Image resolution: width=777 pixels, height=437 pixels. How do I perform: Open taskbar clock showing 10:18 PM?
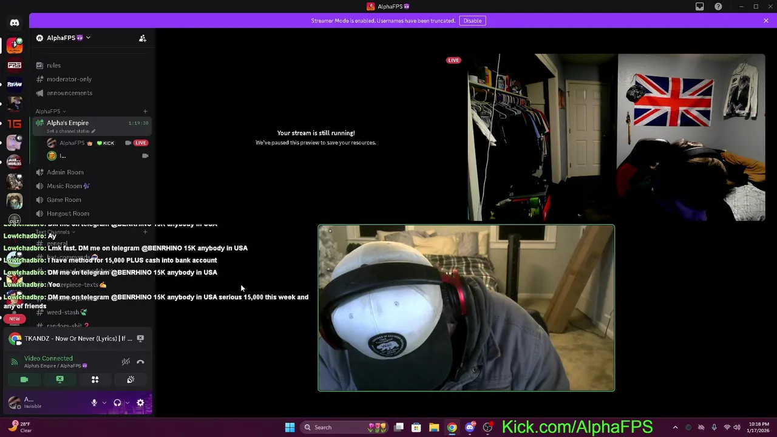pyautogui.click(x=759, y=427)
